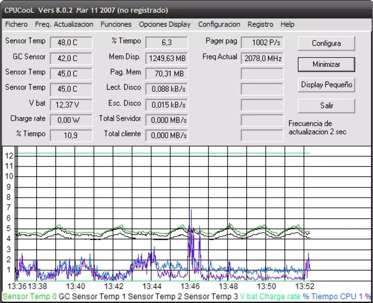Open the Registro menu
373x303 pixels.
pyautogui.click(x=260, y=24)
